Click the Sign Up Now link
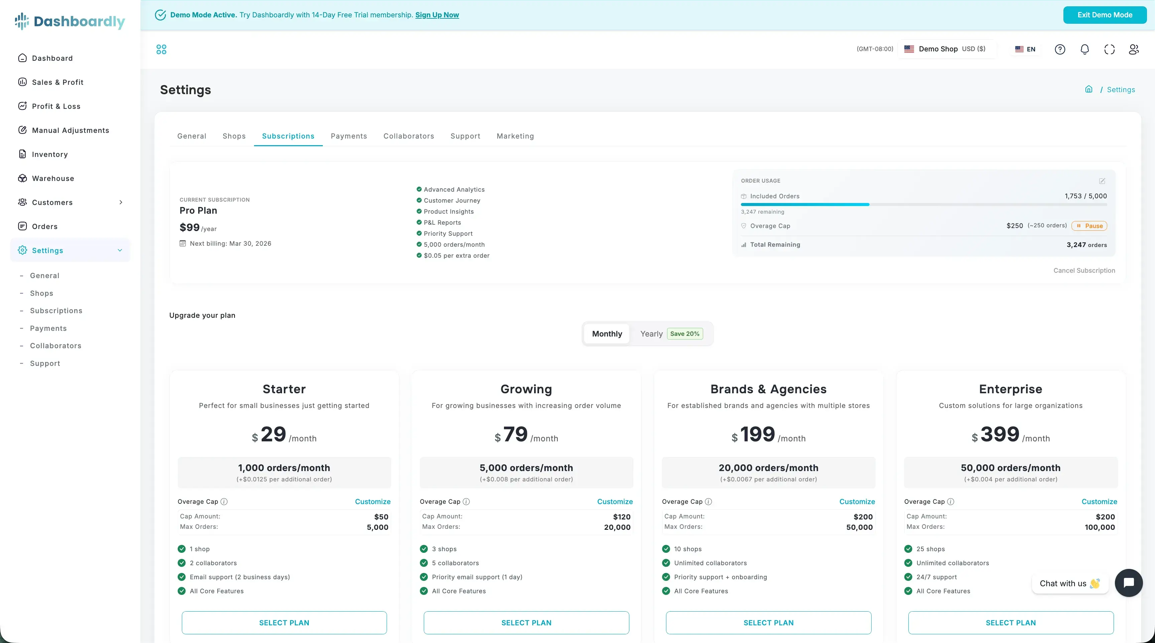The height and width of the screenshot is (643, 1155). click(437, 15)
